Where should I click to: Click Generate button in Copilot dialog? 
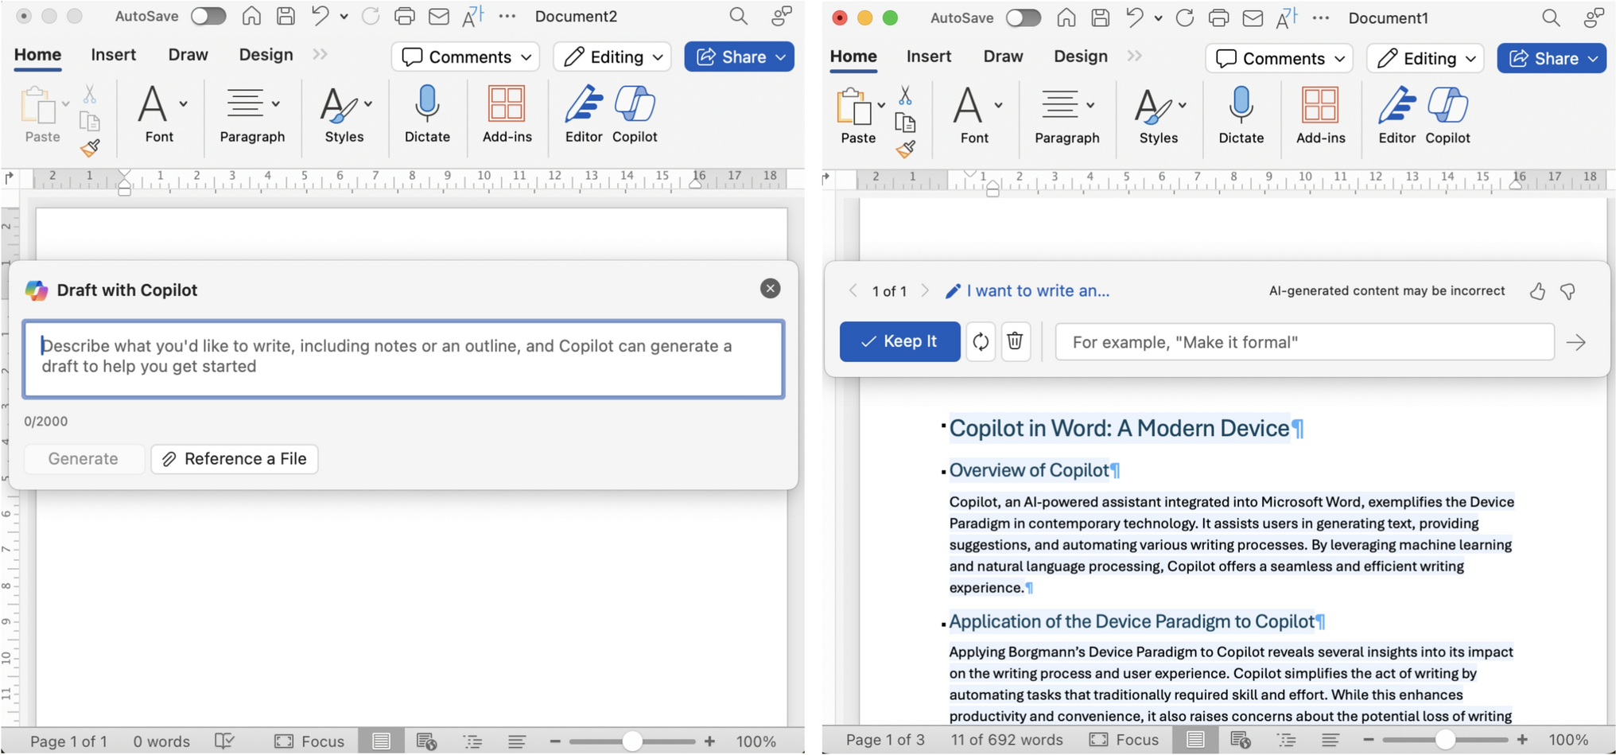tap(84, 459)
